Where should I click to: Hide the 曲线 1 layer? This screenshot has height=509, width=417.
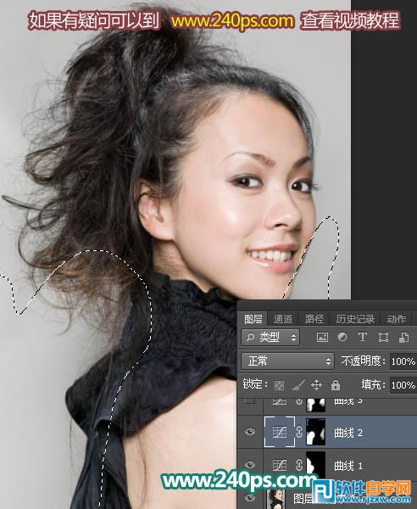coord(250,465)
